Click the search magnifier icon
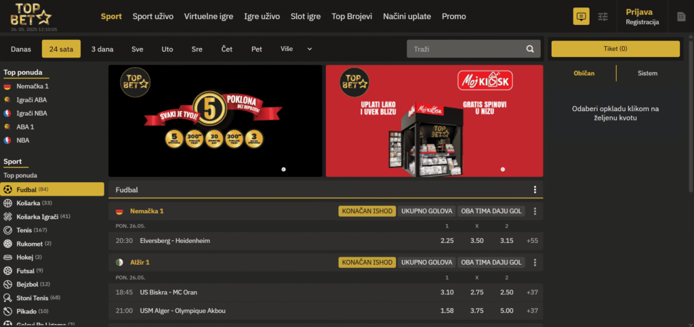The height and width of the screenshot is (327, 694). tap(530, 49)
